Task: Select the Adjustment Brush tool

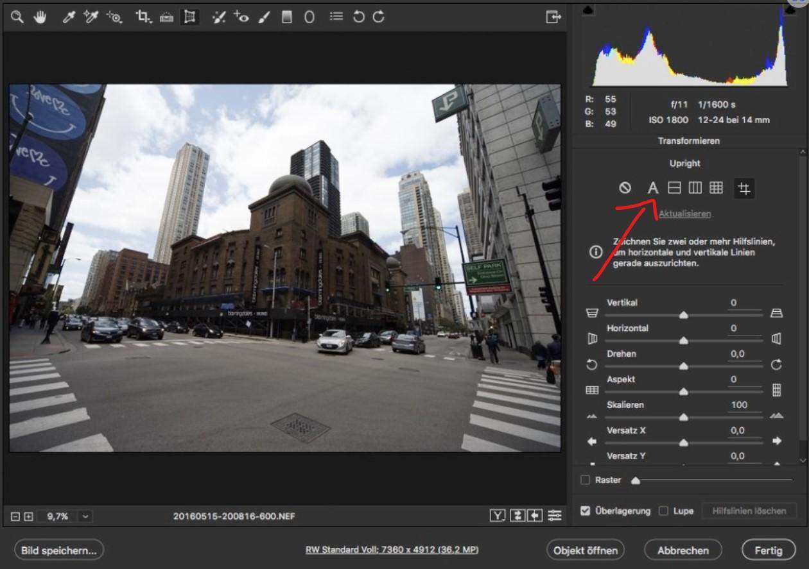Action: click(x=263, y=17)
